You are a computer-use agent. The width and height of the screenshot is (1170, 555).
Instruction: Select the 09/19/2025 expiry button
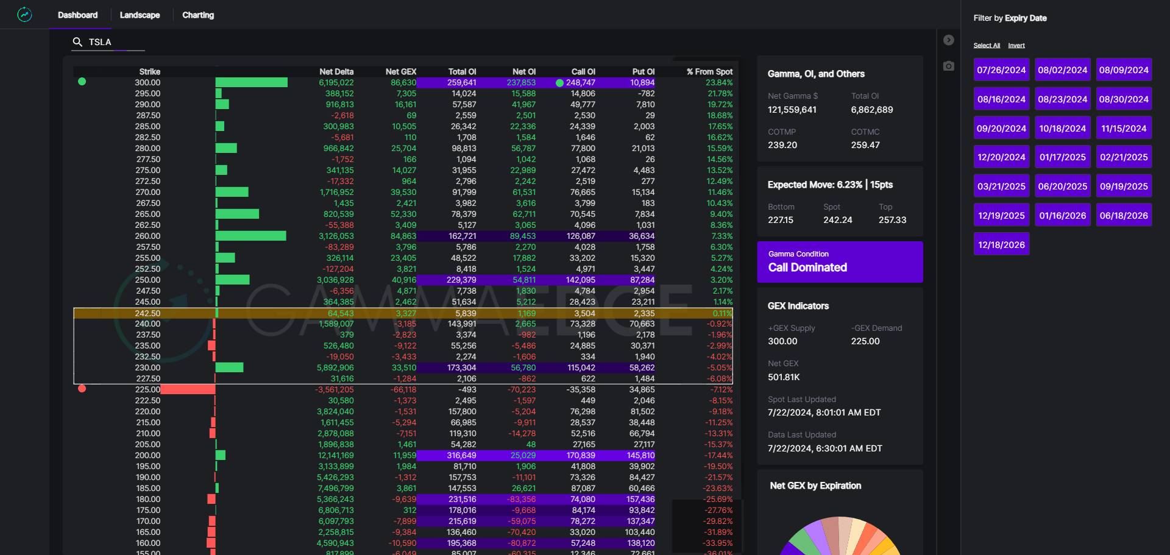pos(1124,186)
